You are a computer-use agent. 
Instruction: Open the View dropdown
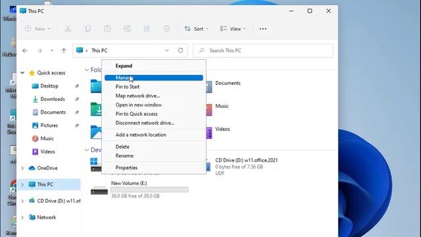coord(233,29)
